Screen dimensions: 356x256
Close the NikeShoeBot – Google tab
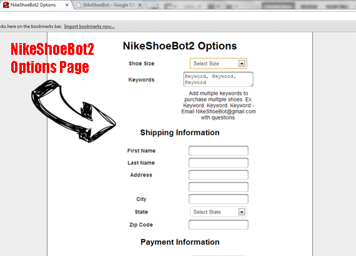click(x=140, y=5)
